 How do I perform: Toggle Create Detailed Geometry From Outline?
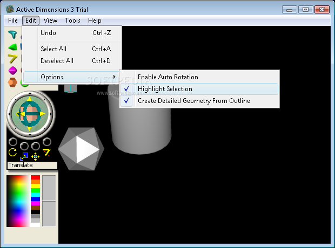point(199,101)
